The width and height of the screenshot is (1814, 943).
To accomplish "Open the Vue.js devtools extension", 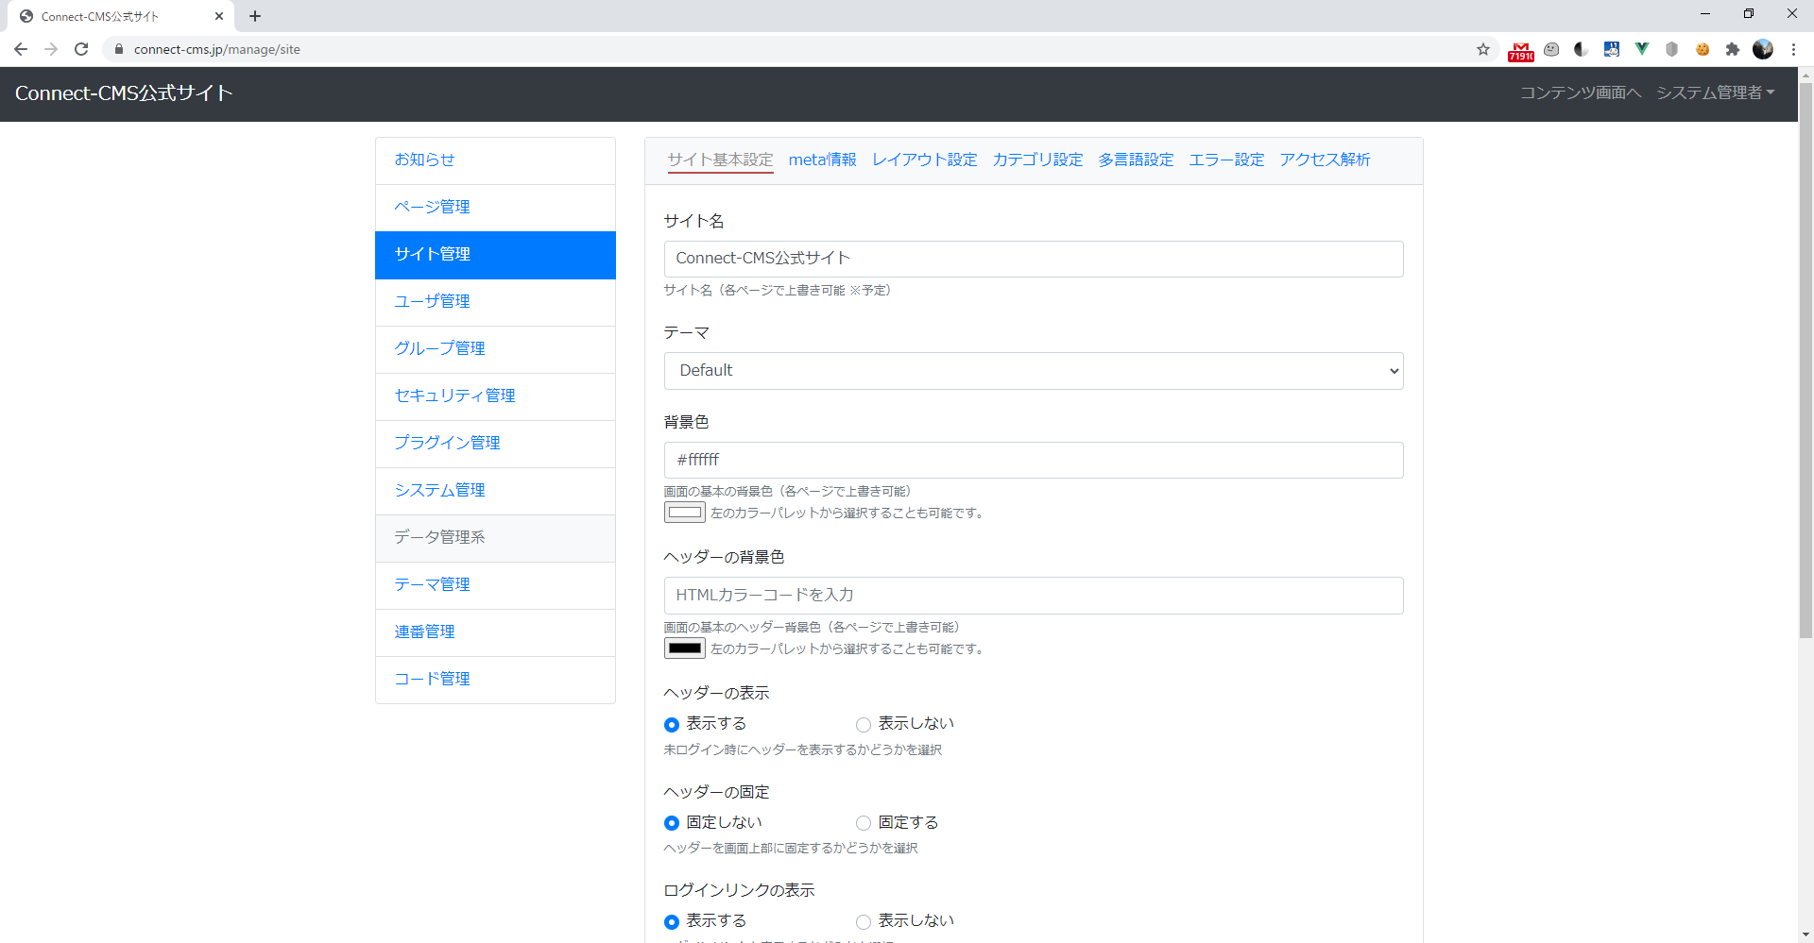I will click(x=1641, y=48).
